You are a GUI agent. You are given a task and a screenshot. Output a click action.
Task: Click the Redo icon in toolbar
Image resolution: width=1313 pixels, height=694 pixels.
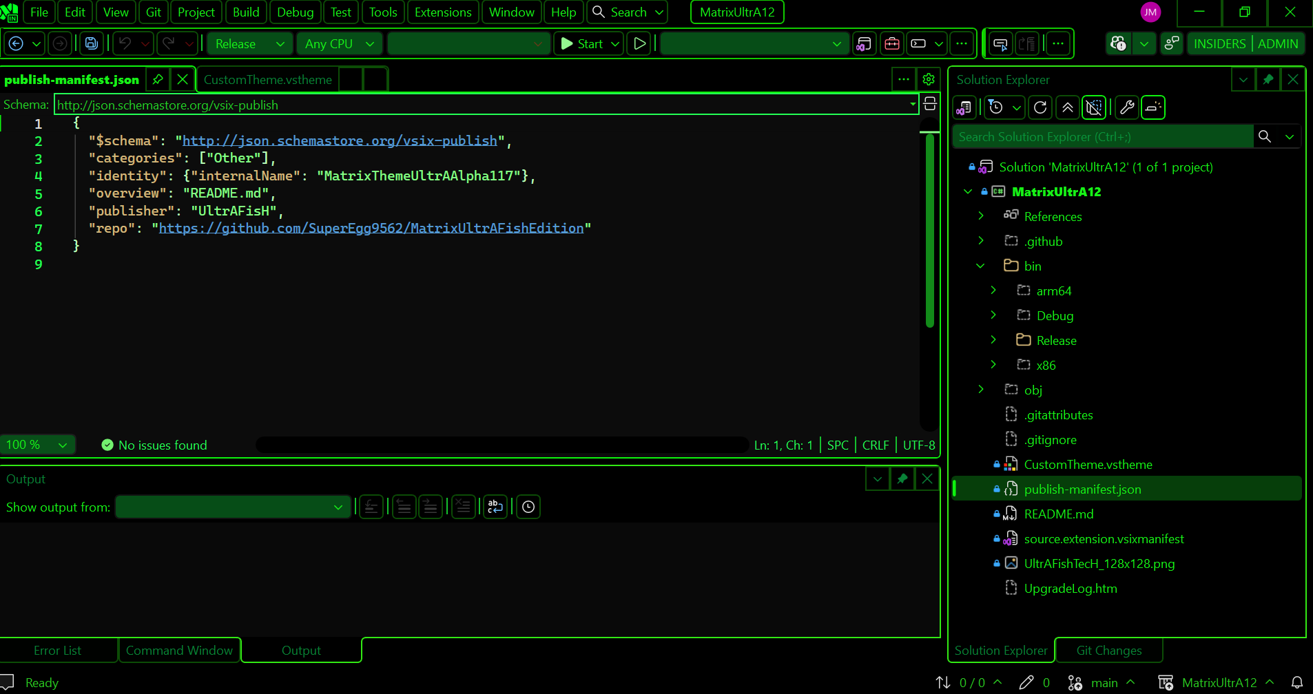coord(168,43)
